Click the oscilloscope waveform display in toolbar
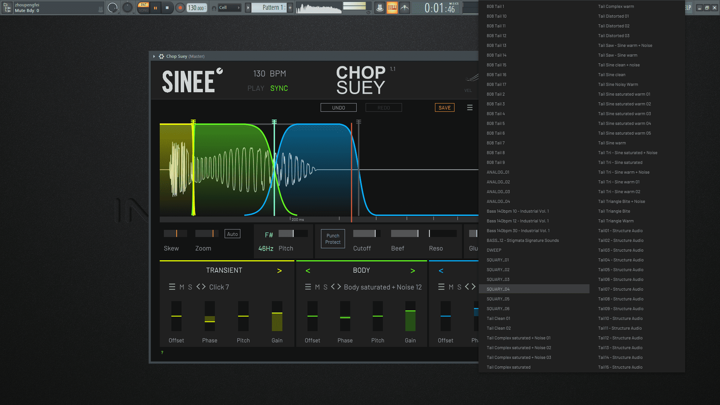720x405 pixels. (x=319, y=7)
